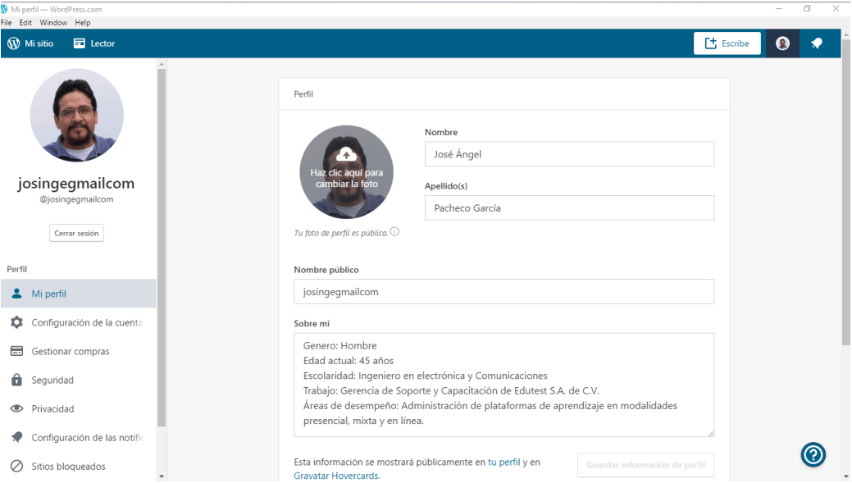Click the Gestionar compras card icon

(15, 351)
